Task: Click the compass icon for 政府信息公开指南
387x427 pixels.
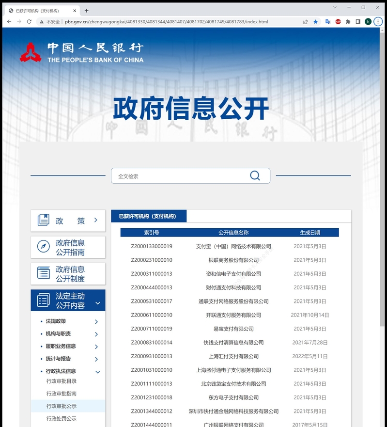Action: (x=43, y=246)
